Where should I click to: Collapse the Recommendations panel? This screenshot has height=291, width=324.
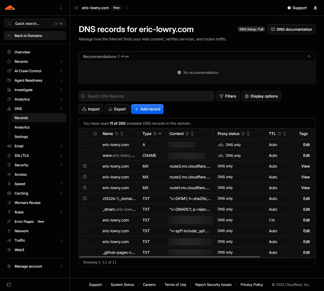coord(309,56)
